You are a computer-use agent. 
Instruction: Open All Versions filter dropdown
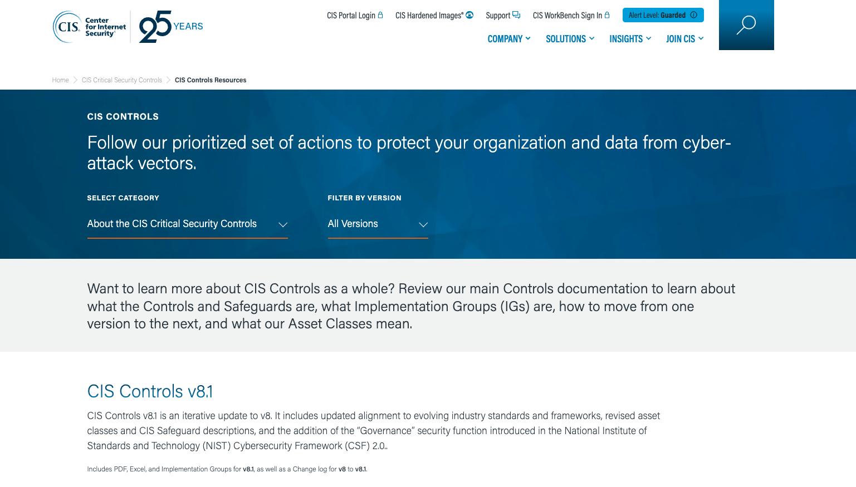[x=378, y=224]
